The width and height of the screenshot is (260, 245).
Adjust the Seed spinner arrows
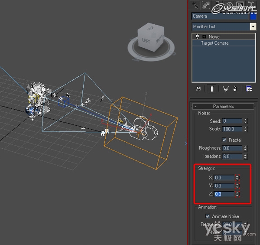tap(245, 121)
